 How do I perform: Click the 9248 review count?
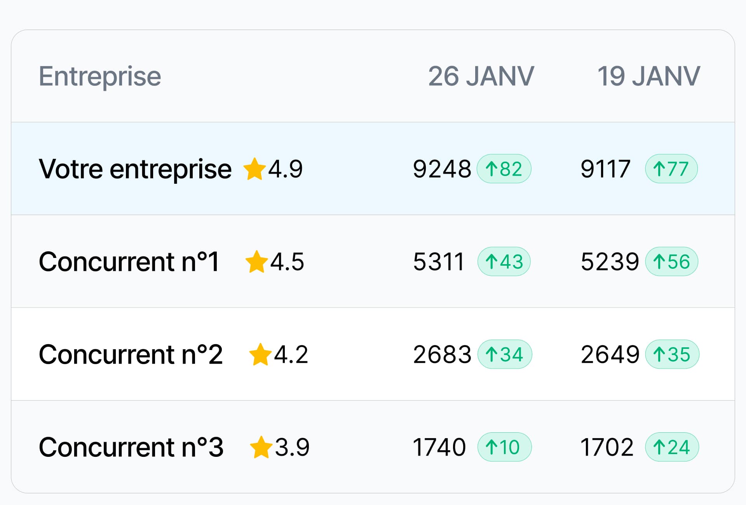tap(442, 169)
